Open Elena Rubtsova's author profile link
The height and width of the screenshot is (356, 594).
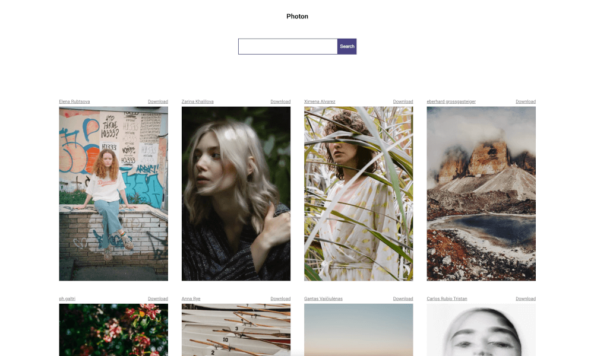[74, 101]
